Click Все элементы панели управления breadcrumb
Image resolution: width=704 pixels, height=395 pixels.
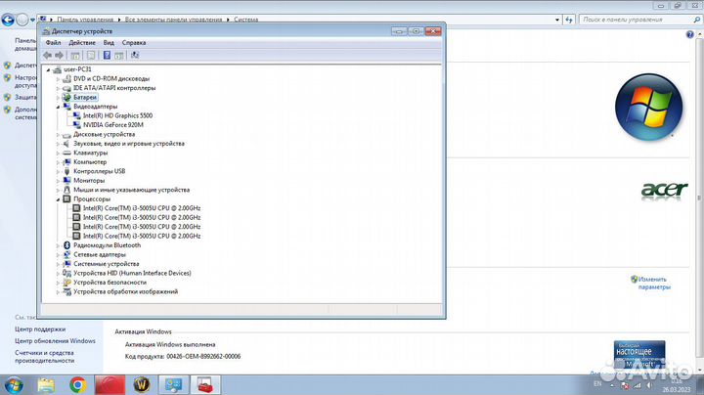tap(173, 20)
